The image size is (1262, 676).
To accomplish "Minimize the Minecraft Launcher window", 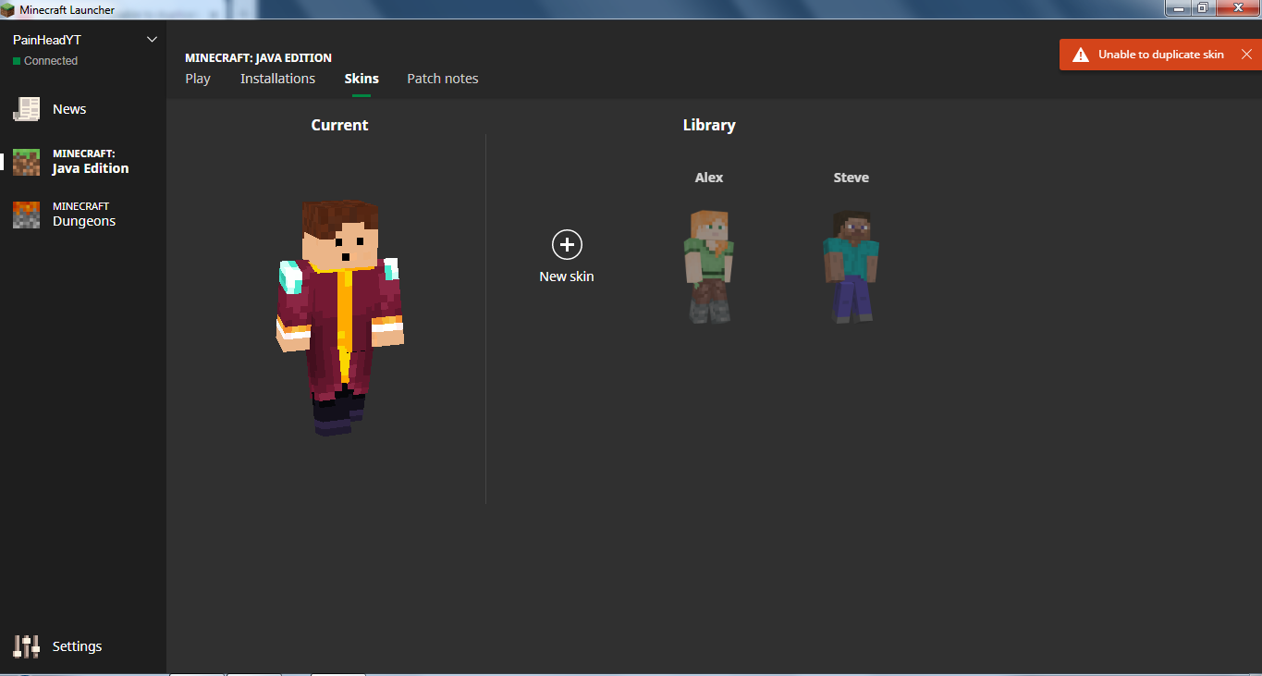I will [1177, 8].
